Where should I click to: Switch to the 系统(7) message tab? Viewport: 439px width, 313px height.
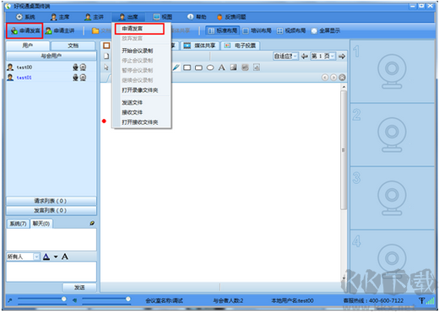(x=18, y=224)
